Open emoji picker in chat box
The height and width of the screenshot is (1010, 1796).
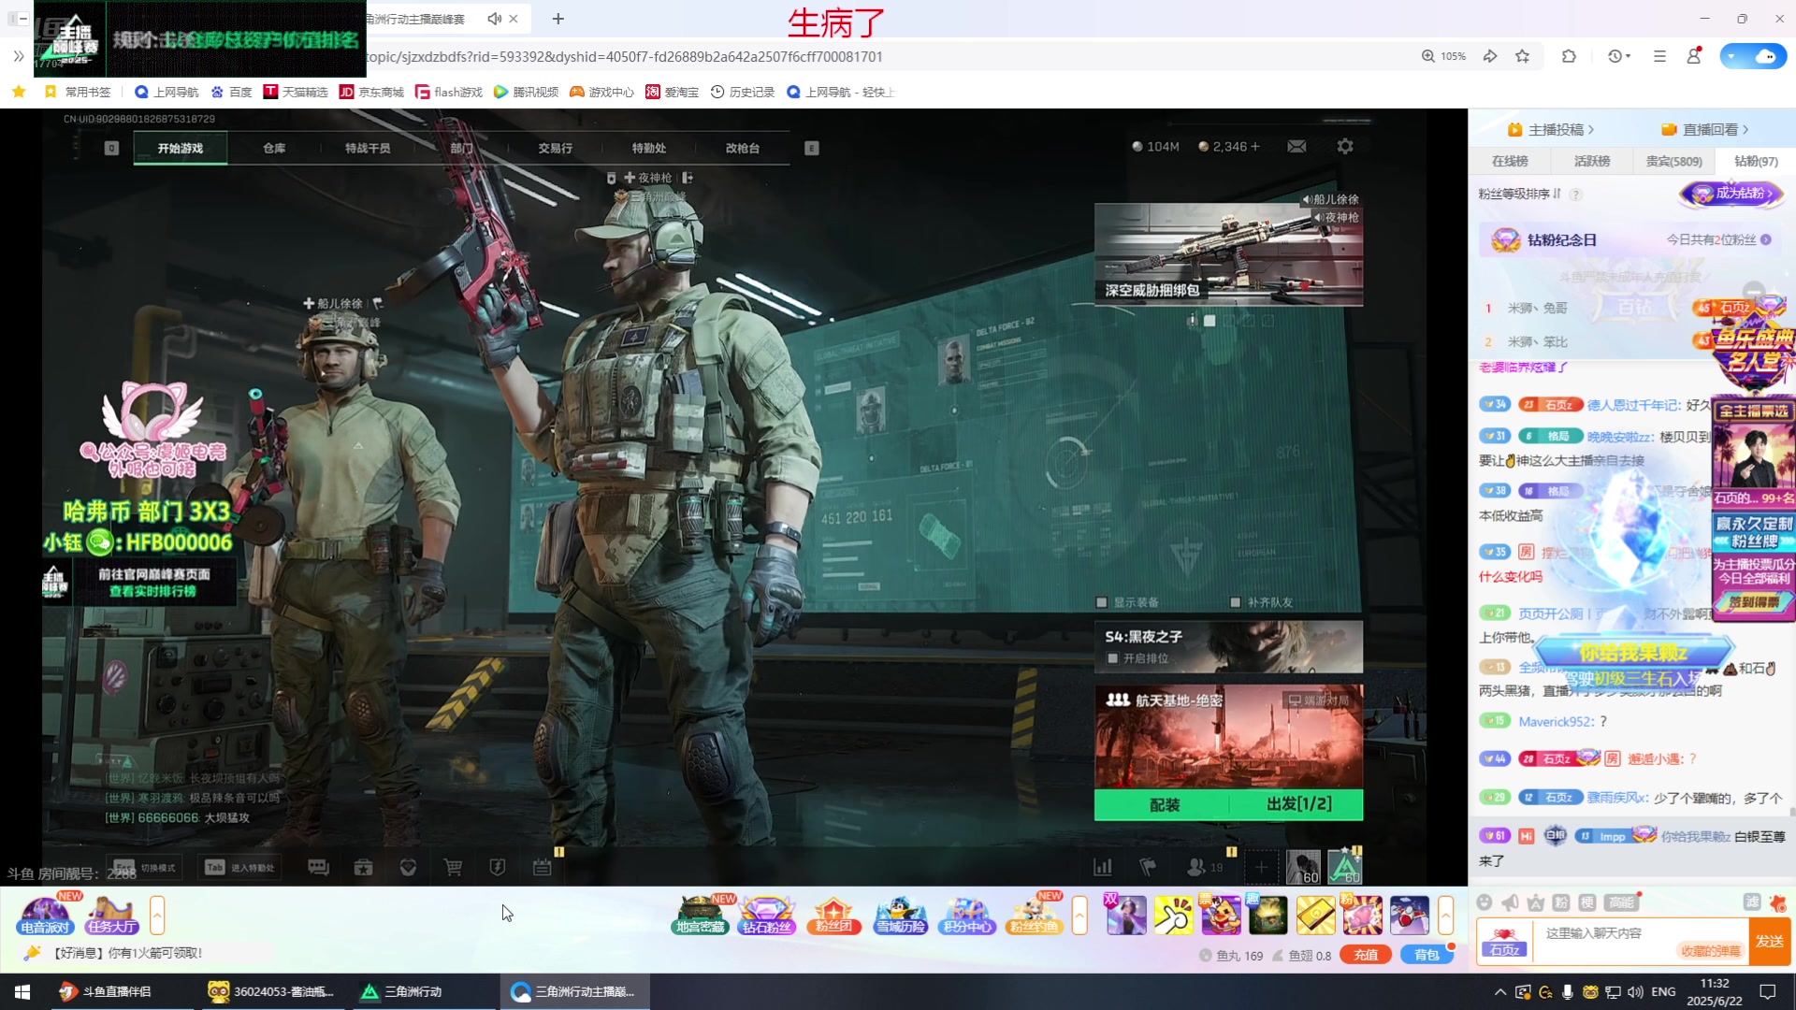1485,902
